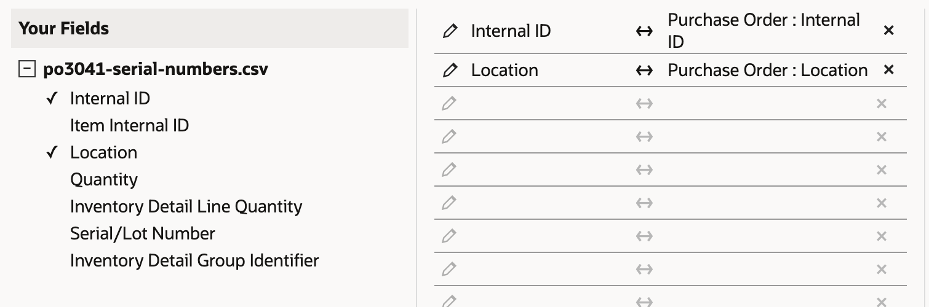
Task: Edit the Internal ID mapping with pencil icon
Action: [x=450, y=31]
